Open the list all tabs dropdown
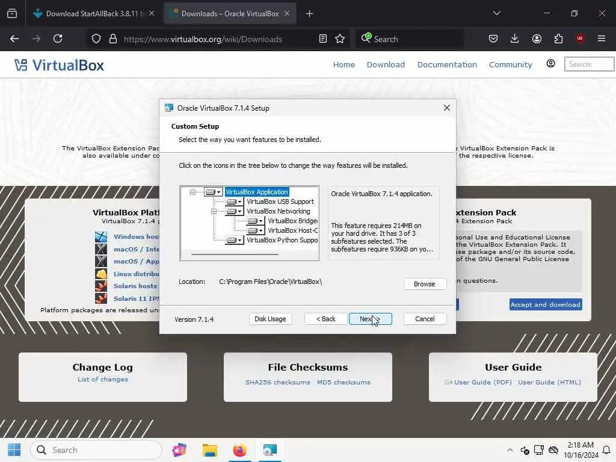 tap(496, 13)
